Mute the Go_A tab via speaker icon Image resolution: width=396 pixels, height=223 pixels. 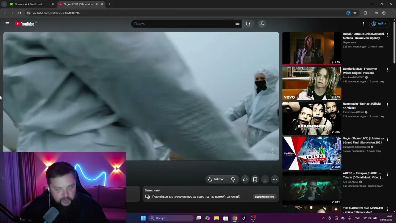click(97, 4)
